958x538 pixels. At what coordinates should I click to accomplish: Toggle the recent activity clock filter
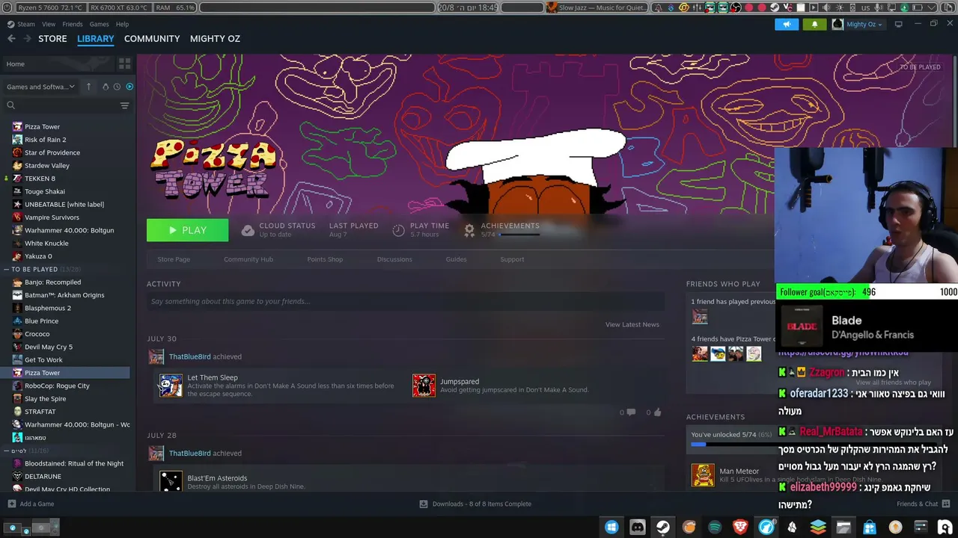[x=117, y=87]
